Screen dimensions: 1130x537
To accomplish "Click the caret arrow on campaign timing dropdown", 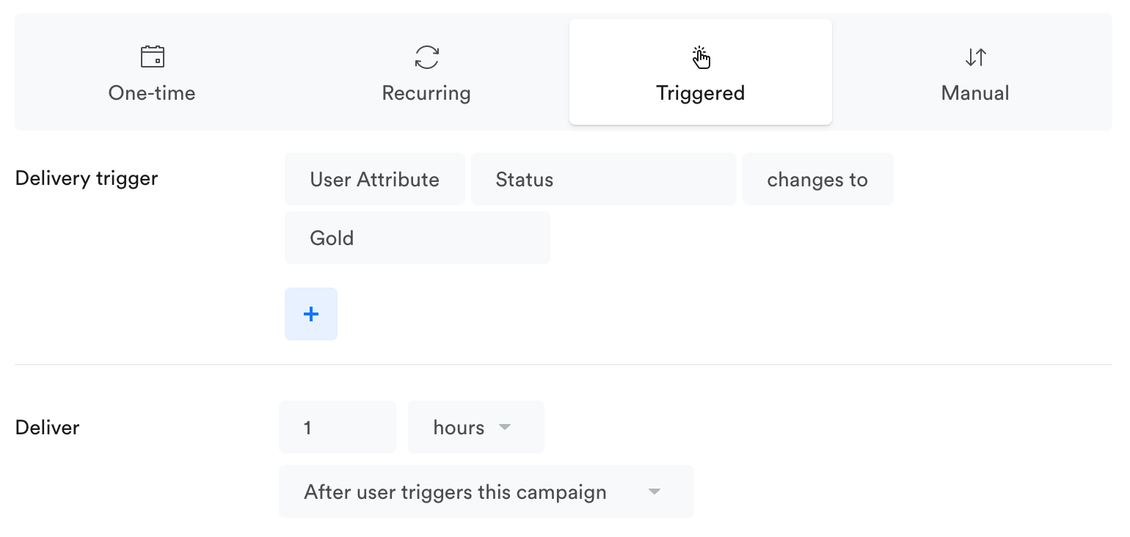I will [655, 492].
